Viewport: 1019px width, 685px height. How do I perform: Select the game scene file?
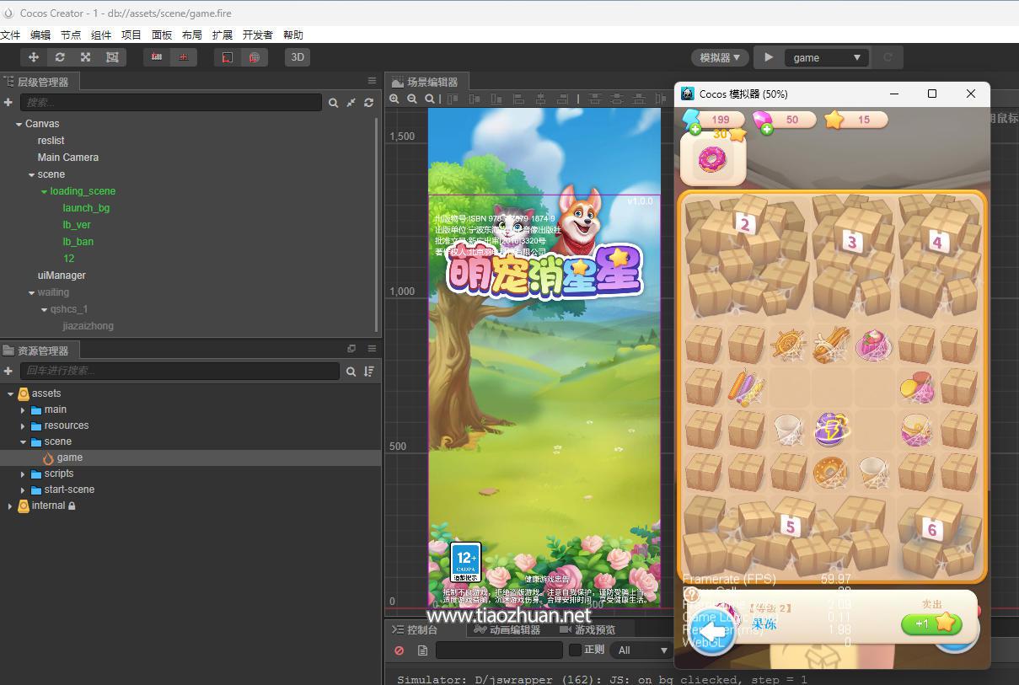[70, 458]
